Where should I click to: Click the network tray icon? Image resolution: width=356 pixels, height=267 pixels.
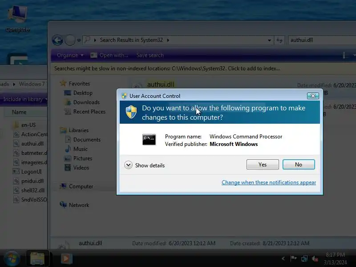[304, 259]
